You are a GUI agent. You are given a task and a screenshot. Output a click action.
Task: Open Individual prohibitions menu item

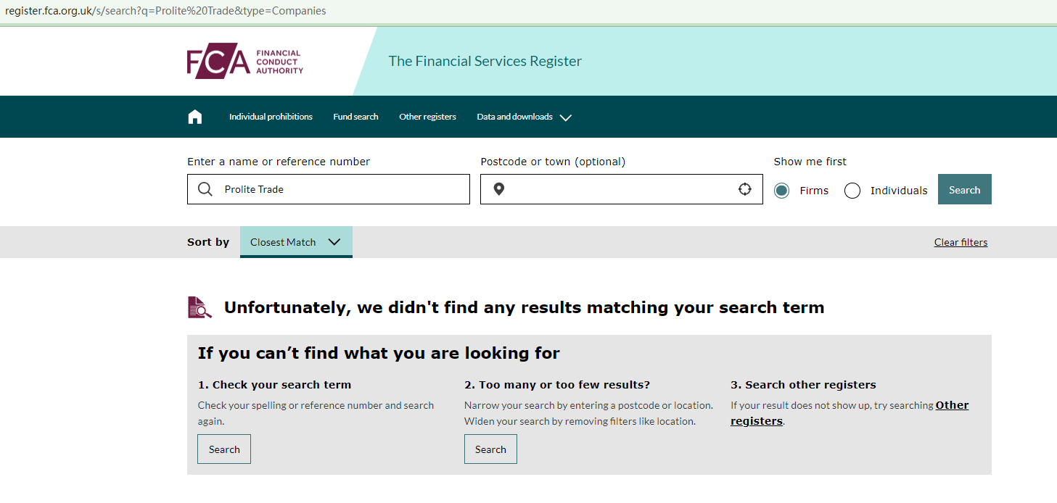(271, 117)
